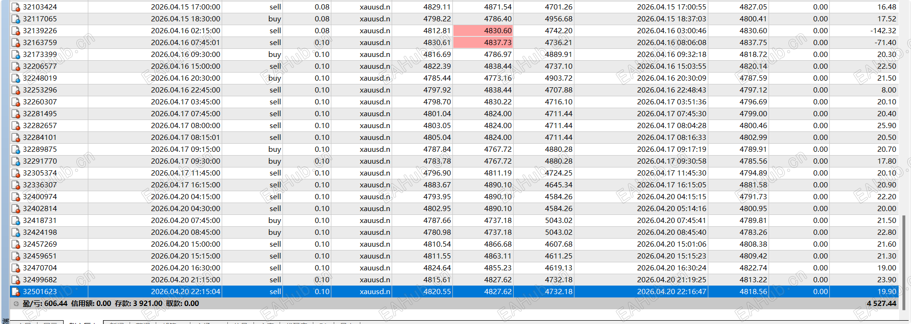Select close time 2026.04.17 09:30:58

[672, 161]
